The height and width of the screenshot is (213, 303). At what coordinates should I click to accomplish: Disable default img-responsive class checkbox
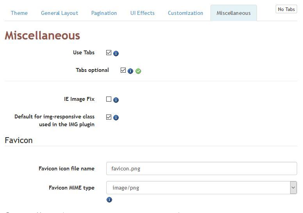(x=109, y=117)
